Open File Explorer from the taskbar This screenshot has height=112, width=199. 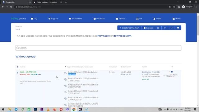tap(10, 109)
